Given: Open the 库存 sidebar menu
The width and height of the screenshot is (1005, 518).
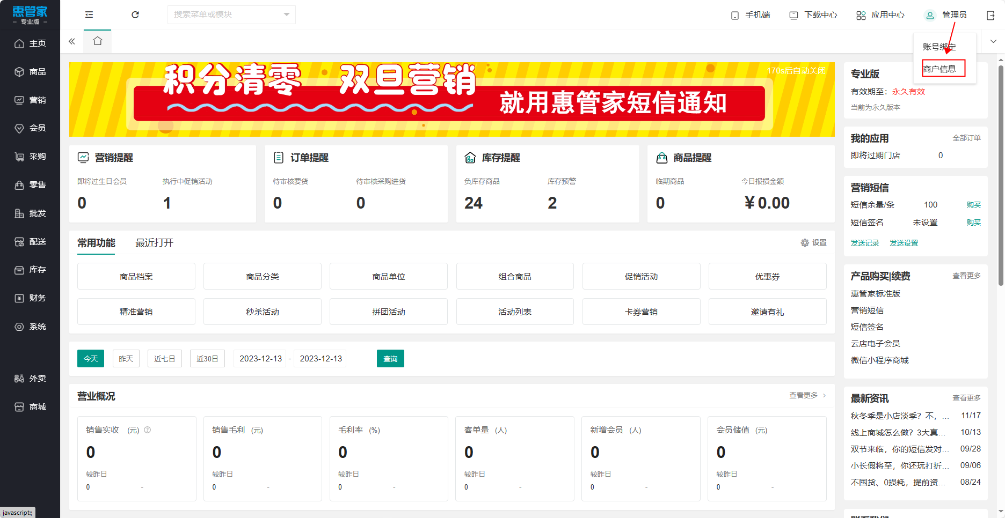Looking at the screenshot, I should [30, 270].
